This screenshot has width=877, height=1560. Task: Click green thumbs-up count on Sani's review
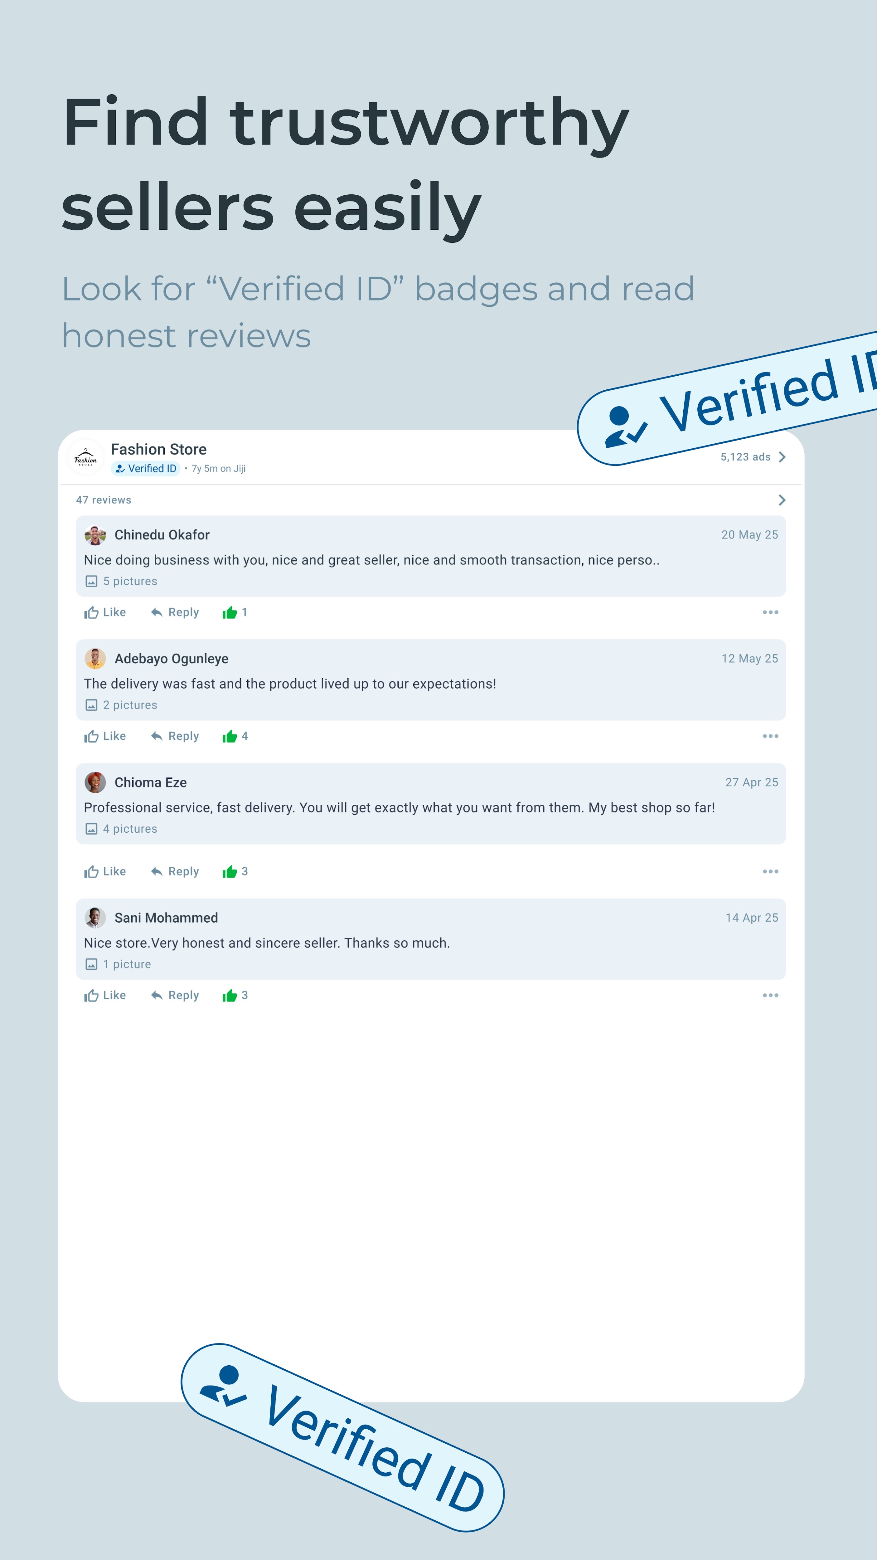pos(235,996)
